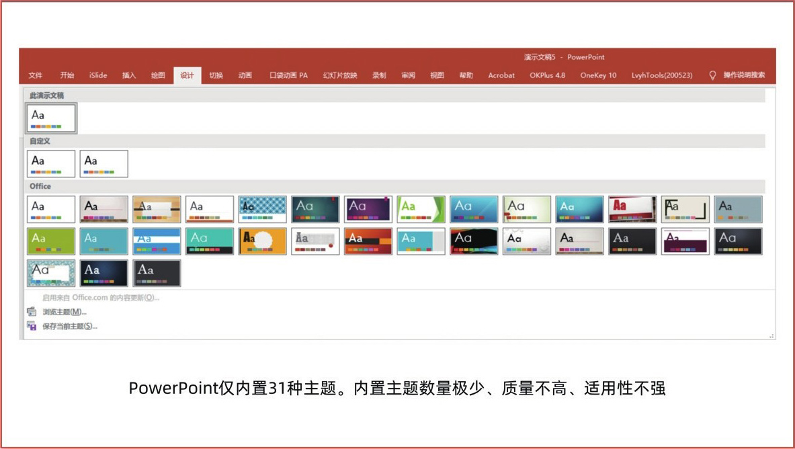Select the theme under 此演示文稿
Screen dimensions: 795x449
[x=50, y=118]
